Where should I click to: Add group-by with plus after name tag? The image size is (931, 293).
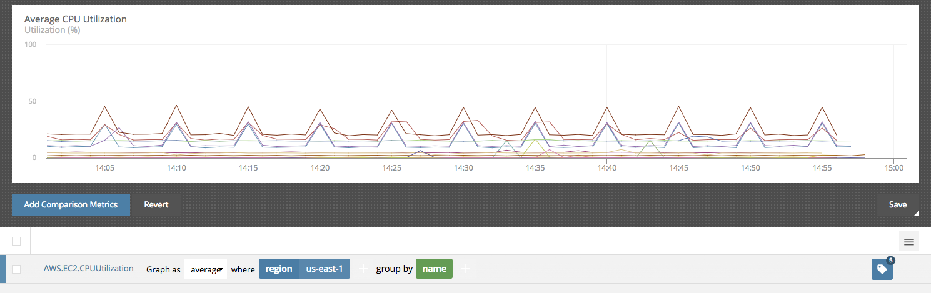pos(465,269)
